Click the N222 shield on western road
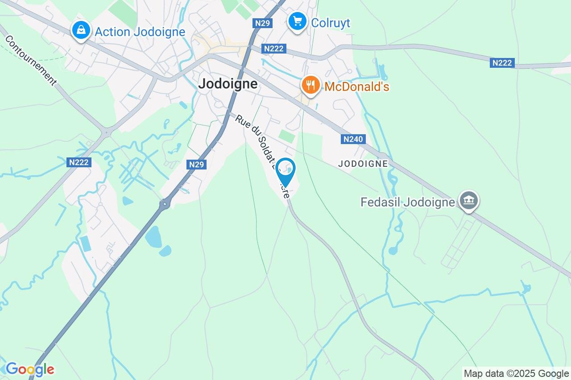Viewport: 571px width, 380px height. click(x=80, y=162)
